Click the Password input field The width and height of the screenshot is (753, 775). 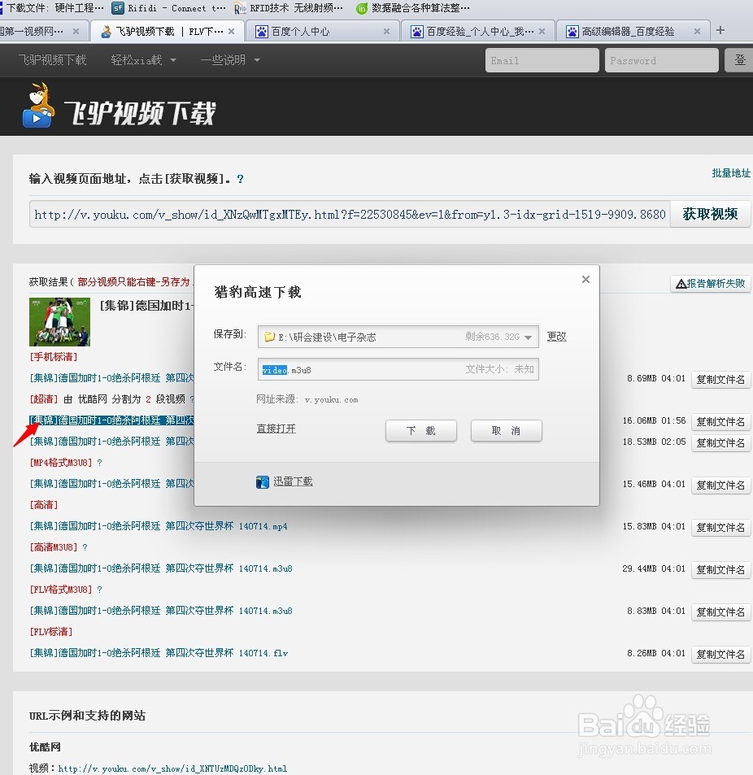tap(662, 60)
